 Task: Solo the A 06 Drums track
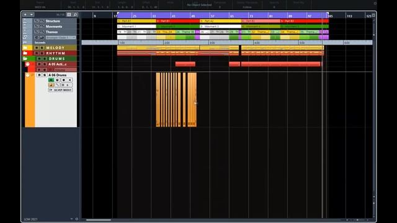(45, 75)
